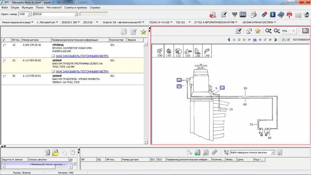Open the 202018 ident number dropdown
This screenshot has width=311, height=175.
click(x=76, y=14)
